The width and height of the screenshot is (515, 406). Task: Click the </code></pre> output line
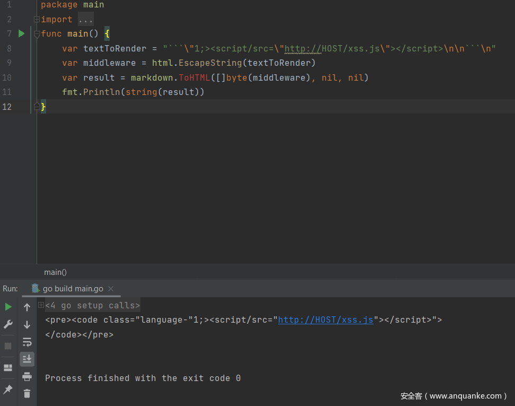(x=79, y=334)
